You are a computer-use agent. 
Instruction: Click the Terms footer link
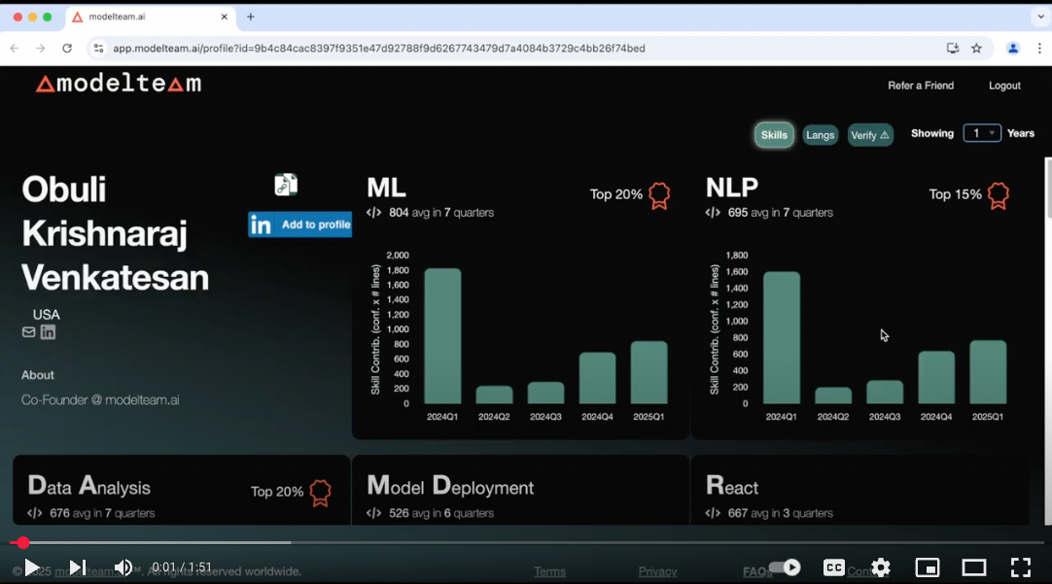[x=549, y=571]
